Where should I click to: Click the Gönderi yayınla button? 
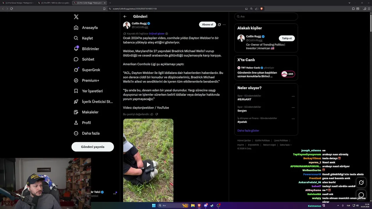coord(93,147)
